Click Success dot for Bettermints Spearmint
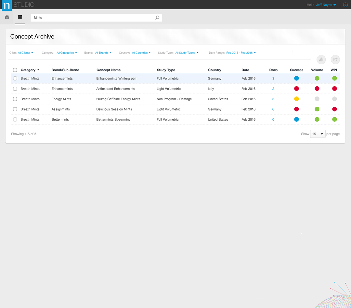The width and height of the screenshot is (351, 308). (296, 119)
